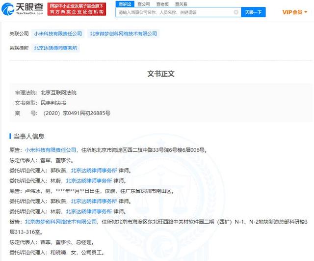Screen dimensions: 314x261
Task: Click the red 官方备案企业征信机构 banner
Action: 77,9
